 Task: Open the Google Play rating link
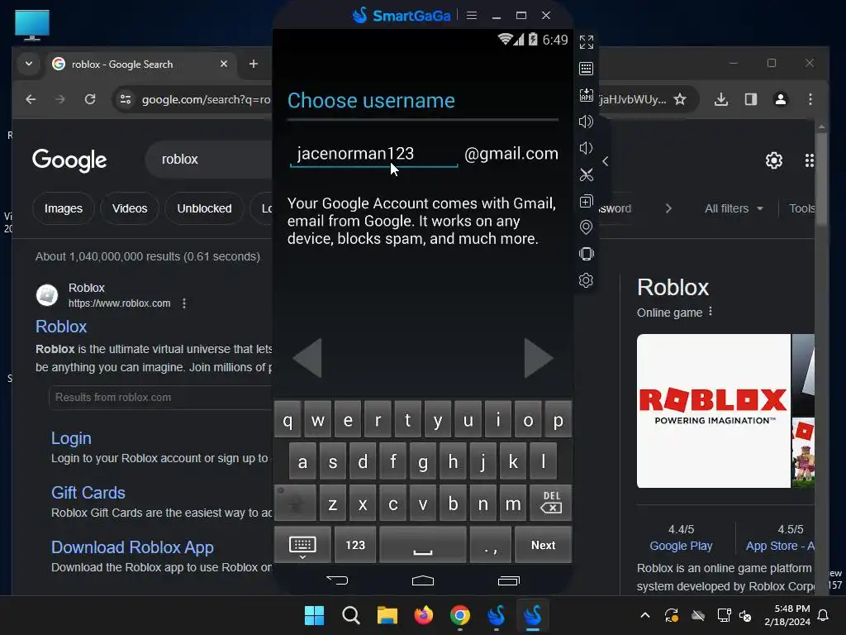click(x=681, y=546)
